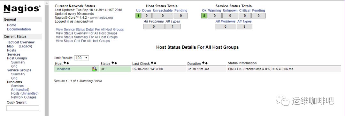
Task: Open the Limit Results dropdown
Action: click(81, 58)
